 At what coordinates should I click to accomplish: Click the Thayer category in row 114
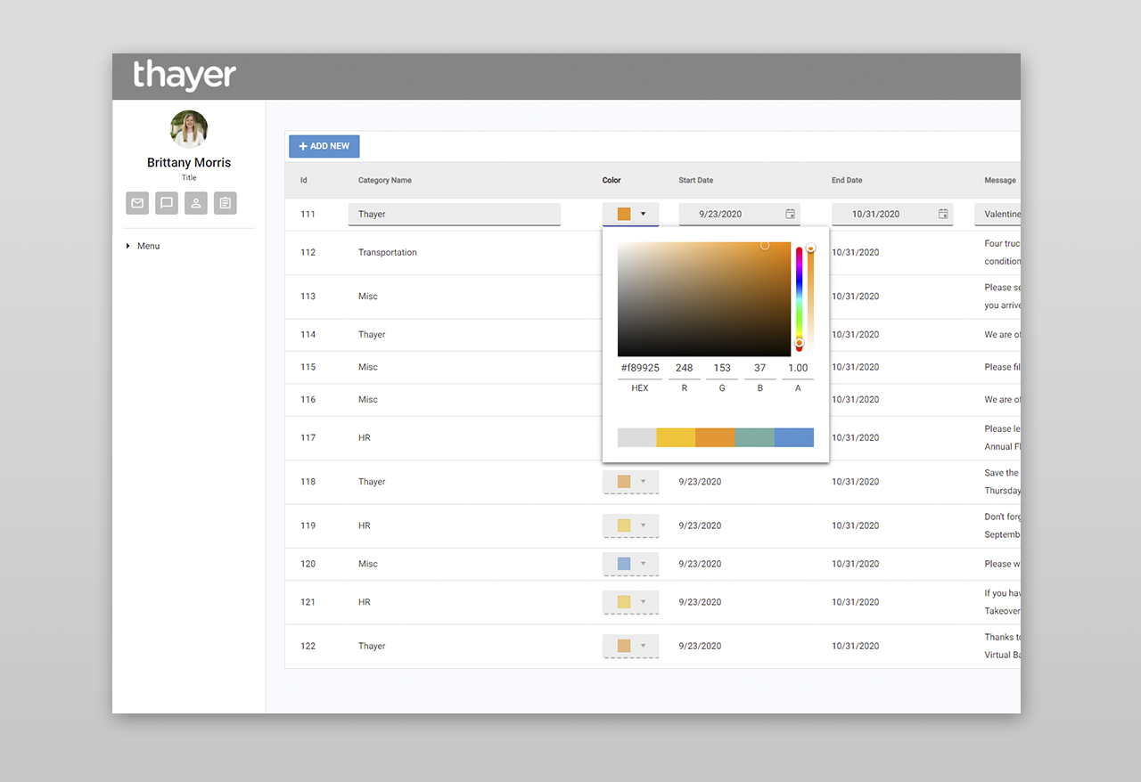point(372,335)
